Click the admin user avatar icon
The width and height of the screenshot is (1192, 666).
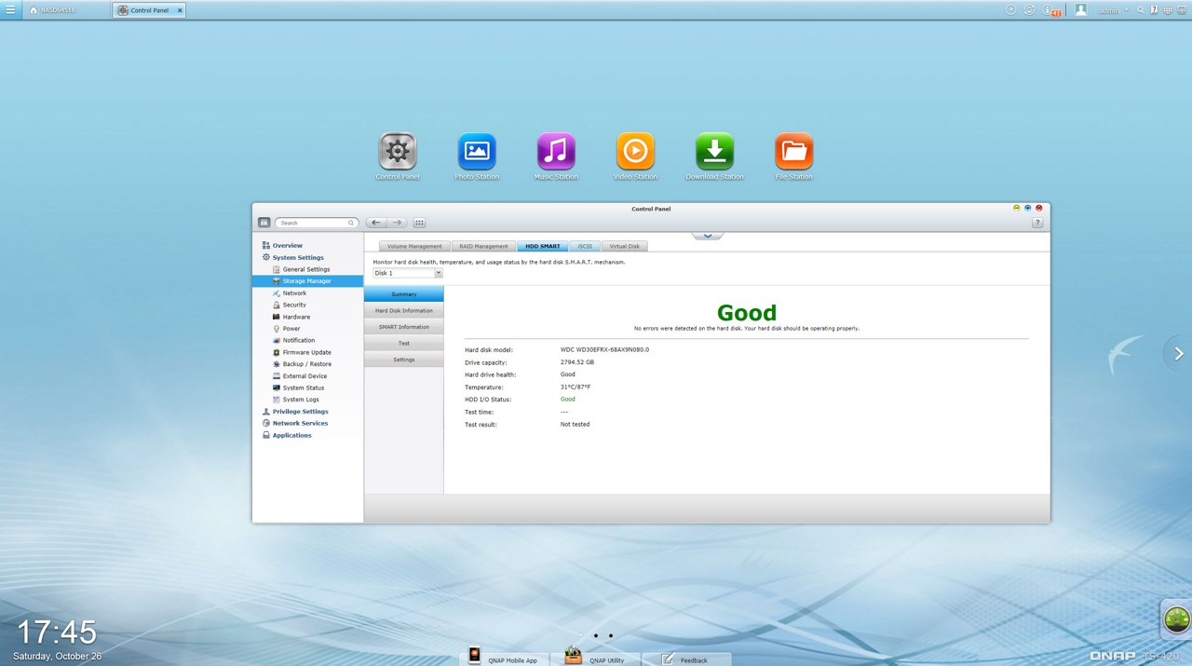click(1081, 10)
